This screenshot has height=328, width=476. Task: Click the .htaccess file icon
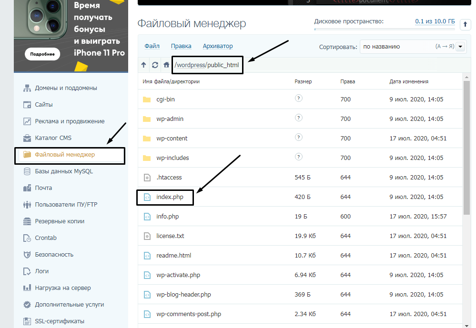147,178
